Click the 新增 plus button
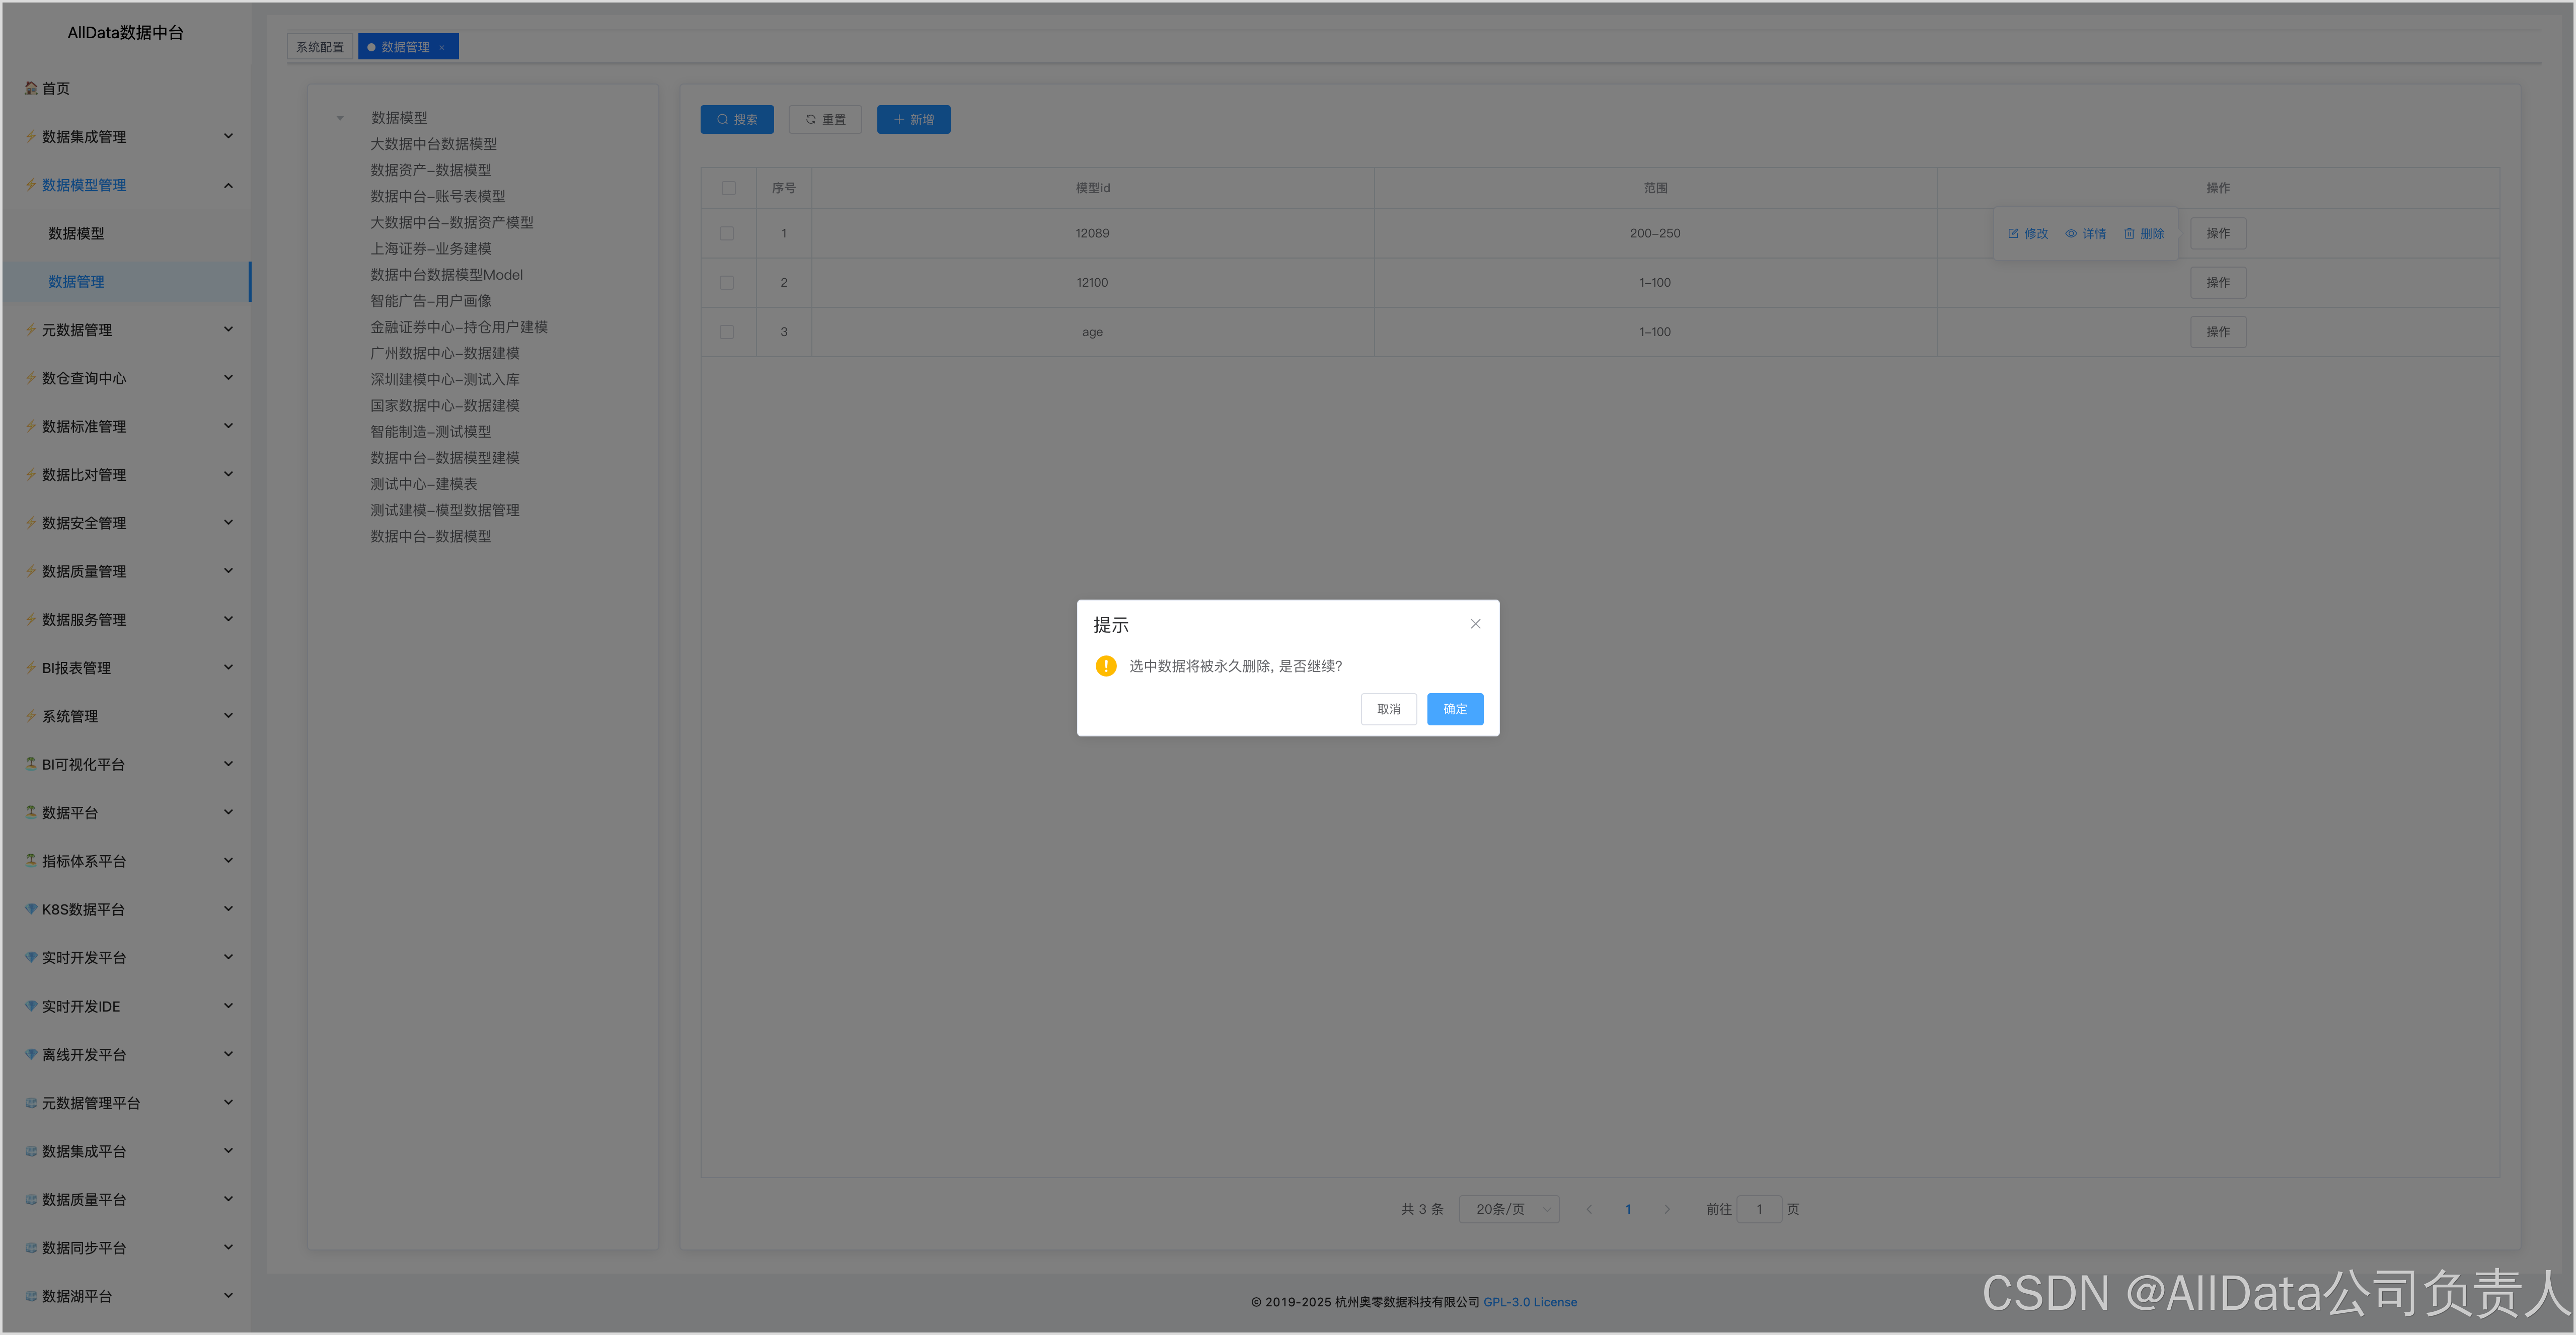Screen dimensions: 2576x1335 point(913,119)
